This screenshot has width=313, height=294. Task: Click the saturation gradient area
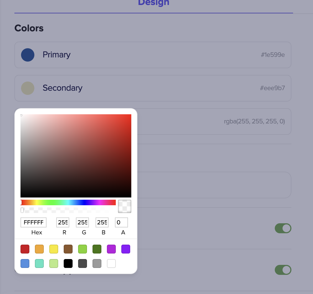click(x=76, y=155)
